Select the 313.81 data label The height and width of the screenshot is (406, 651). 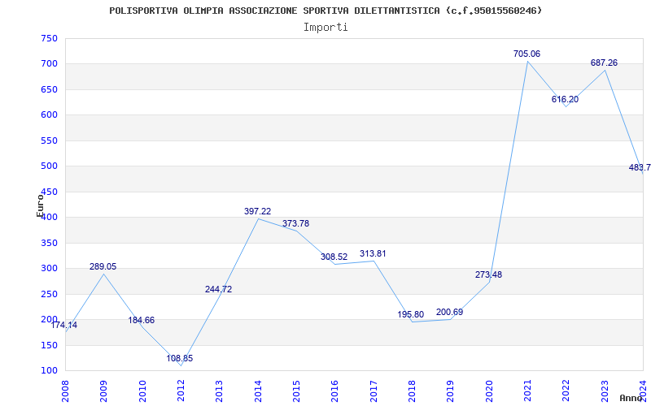[x=373, y=253]
